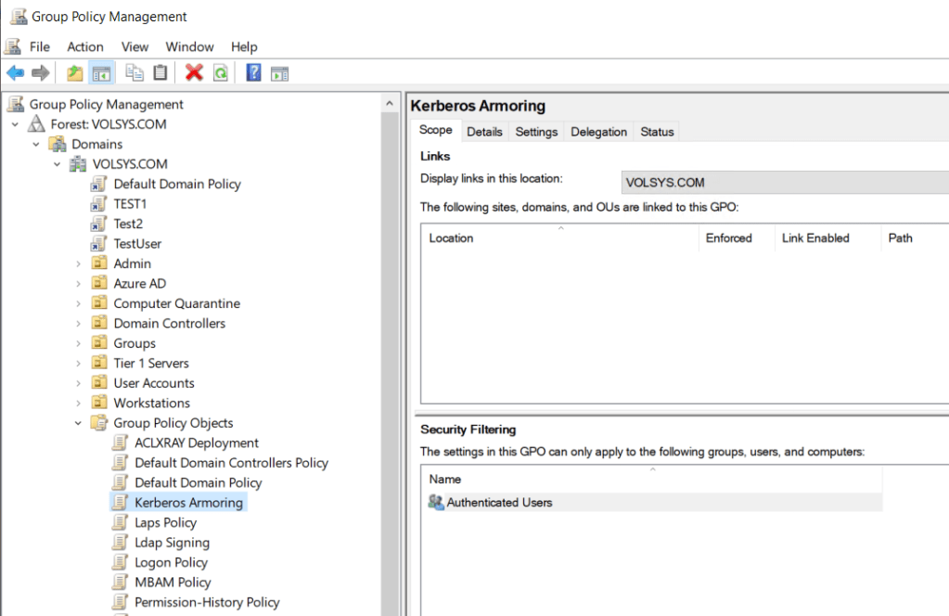Viewport: 949px width, 616px height.
Task: Click the Back arrow in the toolbar
Action: click(15, 73)
